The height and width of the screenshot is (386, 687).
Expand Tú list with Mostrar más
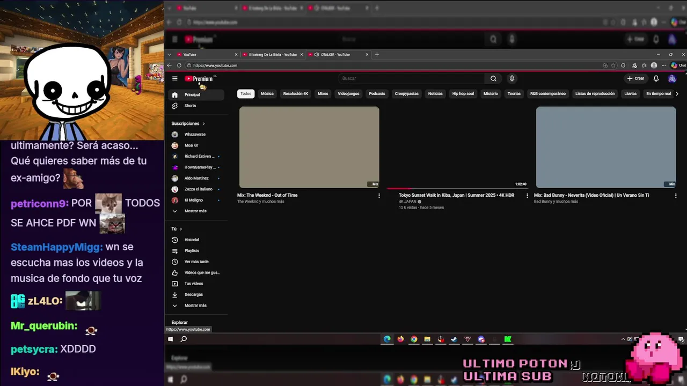pyautogui.click(x=196, y=305)
